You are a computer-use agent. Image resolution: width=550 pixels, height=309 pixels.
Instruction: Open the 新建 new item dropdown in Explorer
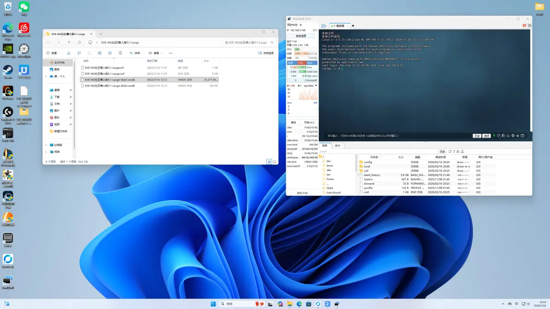(x=53, y=53)
